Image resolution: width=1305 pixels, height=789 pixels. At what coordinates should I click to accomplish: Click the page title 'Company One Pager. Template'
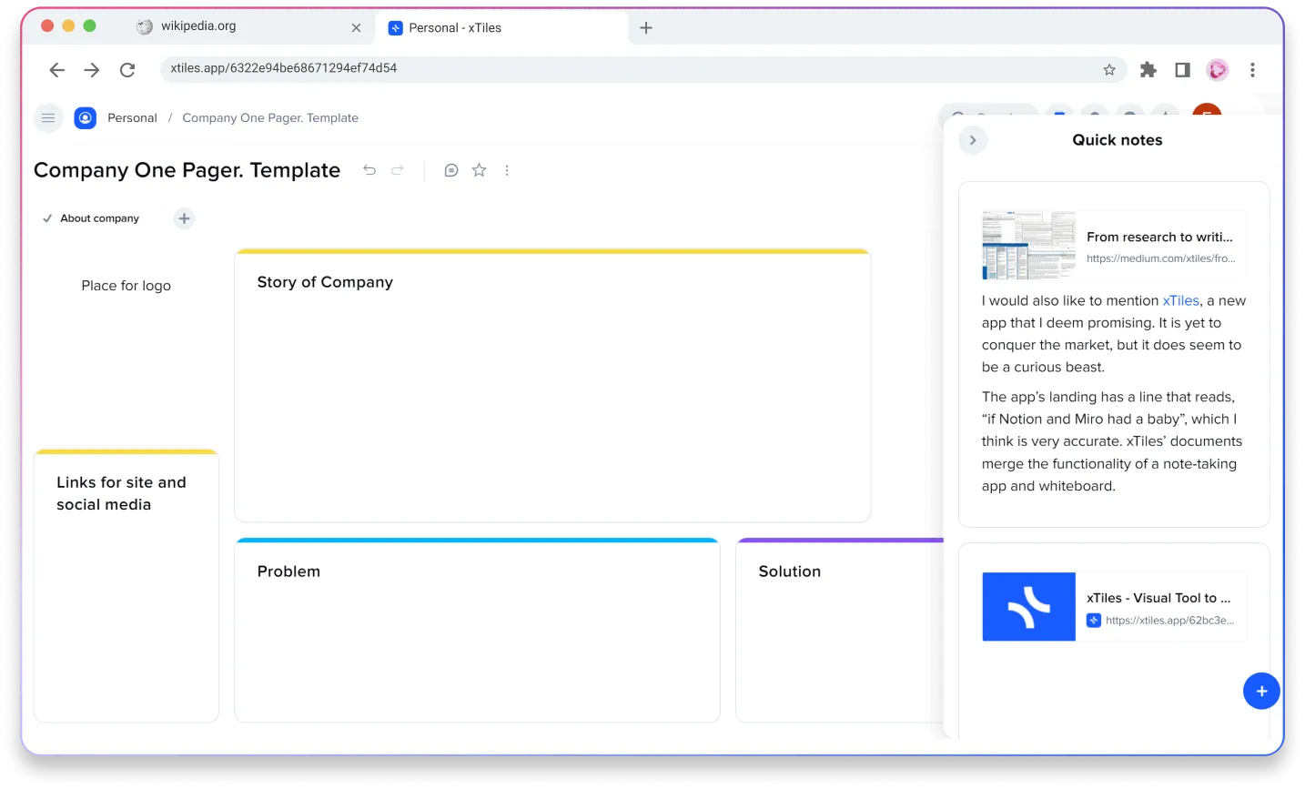(187, 170)
